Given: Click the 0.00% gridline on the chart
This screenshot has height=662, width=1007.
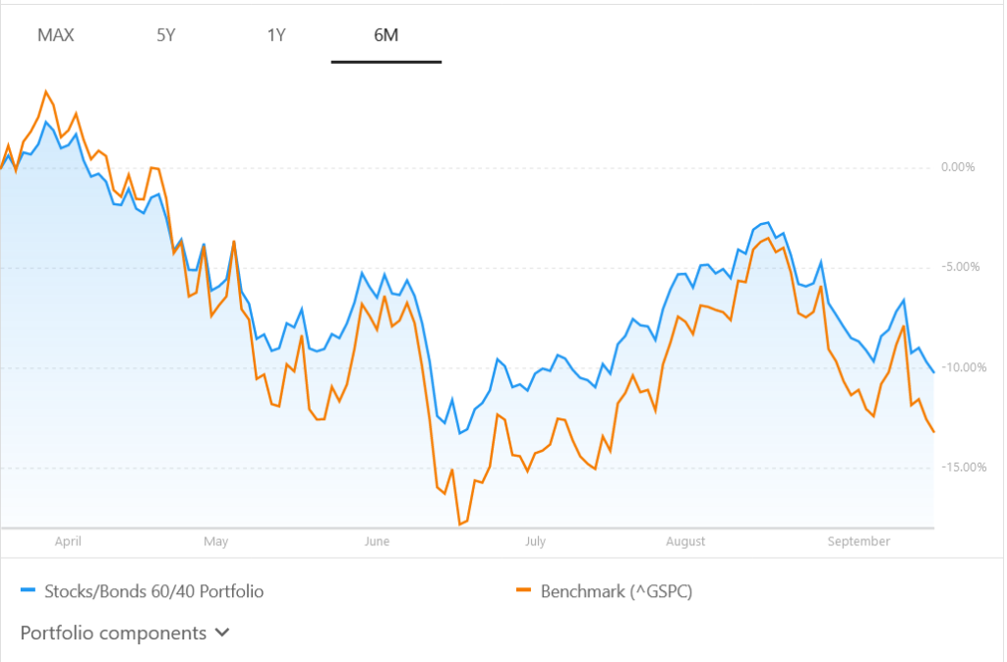Looking at the screenshot, I should pos(492,167).
